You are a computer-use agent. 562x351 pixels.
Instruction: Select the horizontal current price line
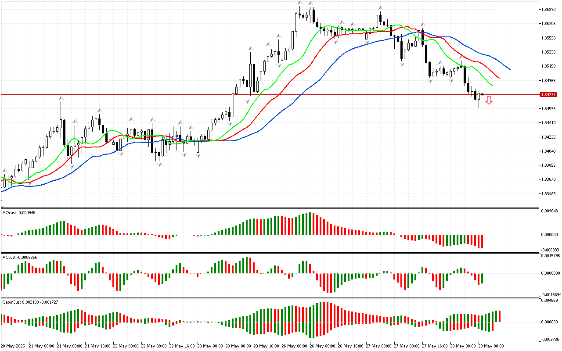click(x=263, y=95)
